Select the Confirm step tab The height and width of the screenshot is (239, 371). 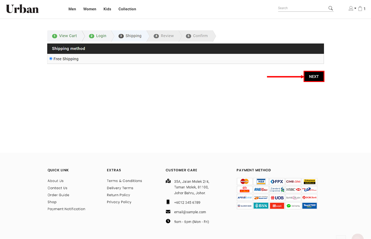coord(197,36)
